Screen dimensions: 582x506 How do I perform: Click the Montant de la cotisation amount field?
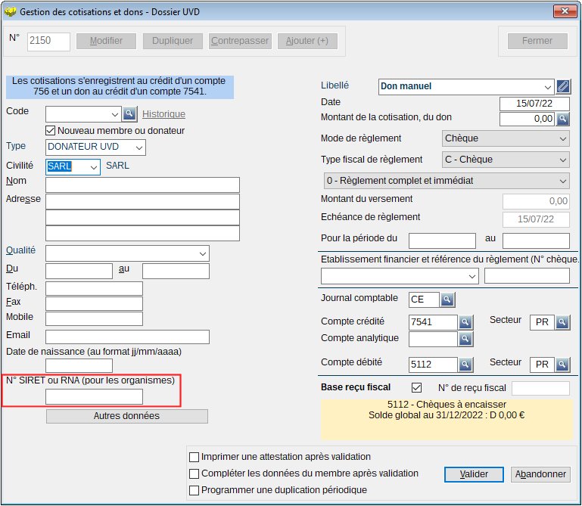528,119
